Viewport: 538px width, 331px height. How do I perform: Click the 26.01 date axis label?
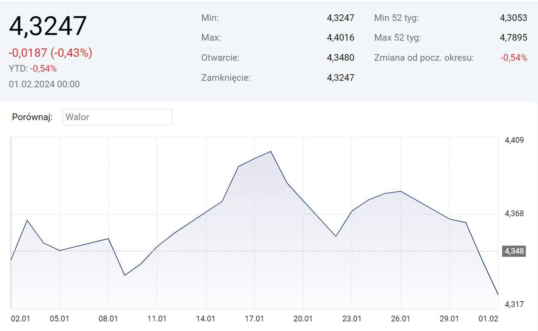400,319
